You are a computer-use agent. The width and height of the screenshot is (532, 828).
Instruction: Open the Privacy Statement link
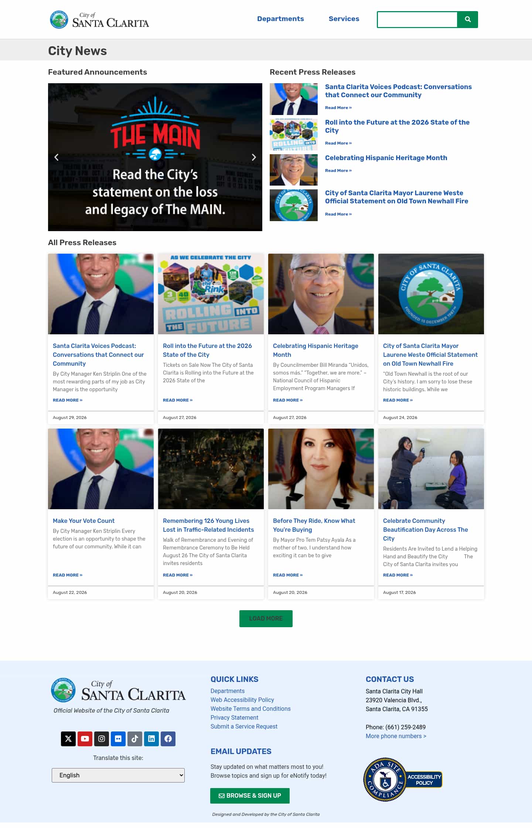click(234, 717)
